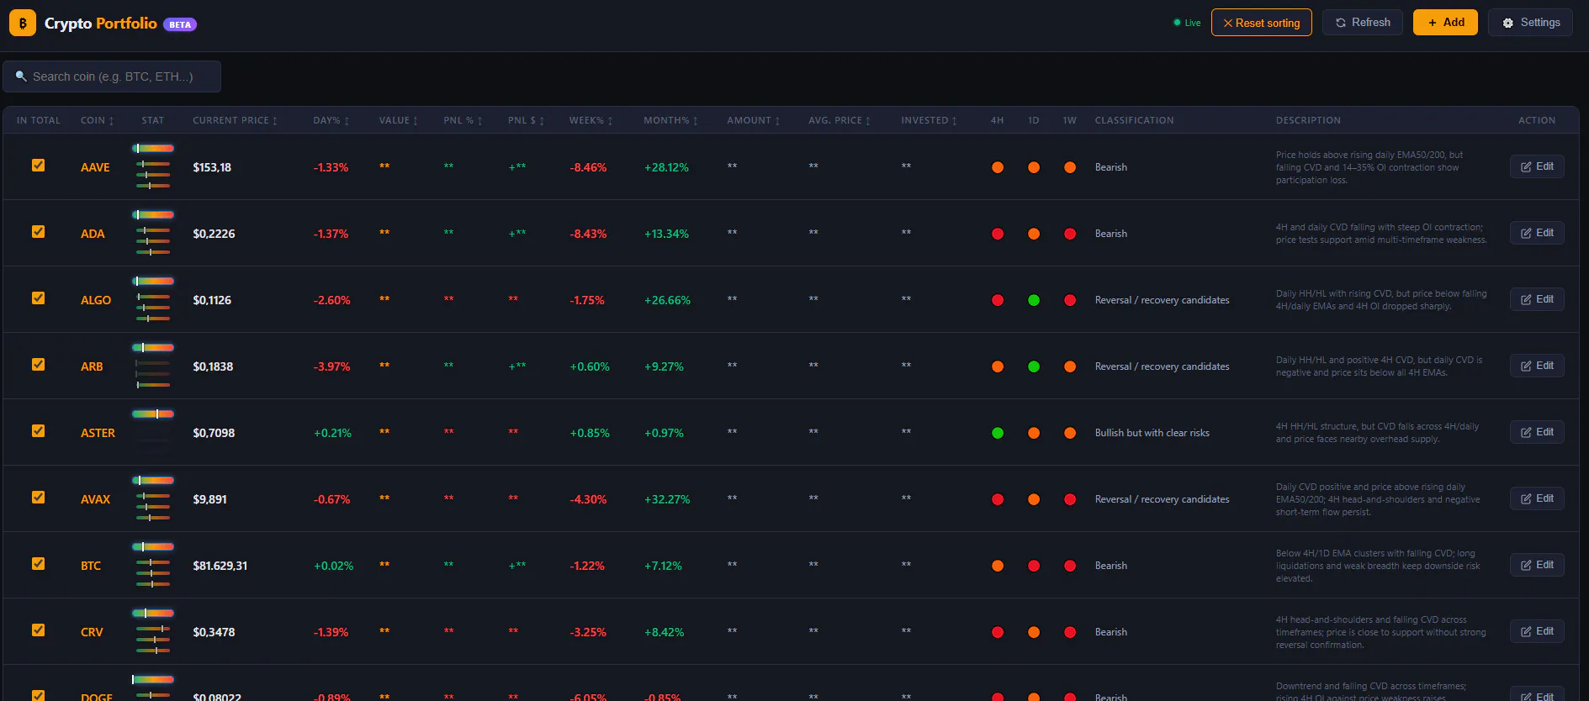The image size is (1589, 701).
Task: Open the Settings panel
Action: 1530,23
